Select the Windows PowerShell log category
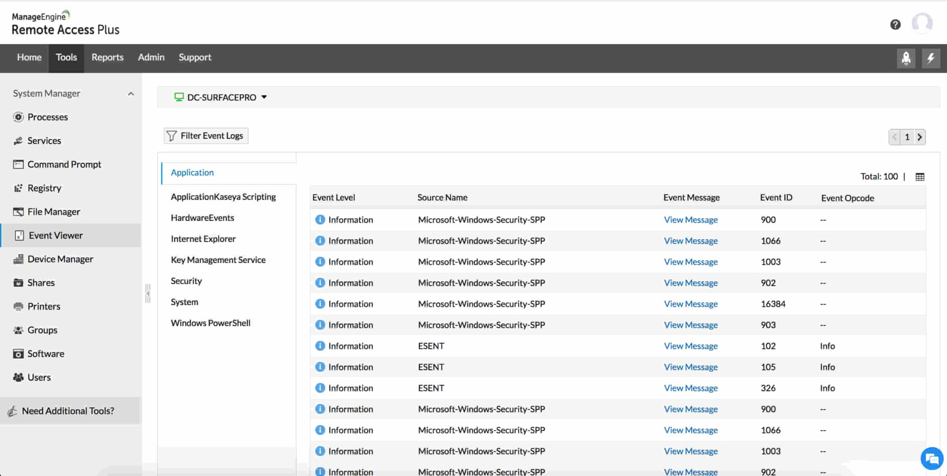Screen dimensions: 947x476 tap(210, 323)
